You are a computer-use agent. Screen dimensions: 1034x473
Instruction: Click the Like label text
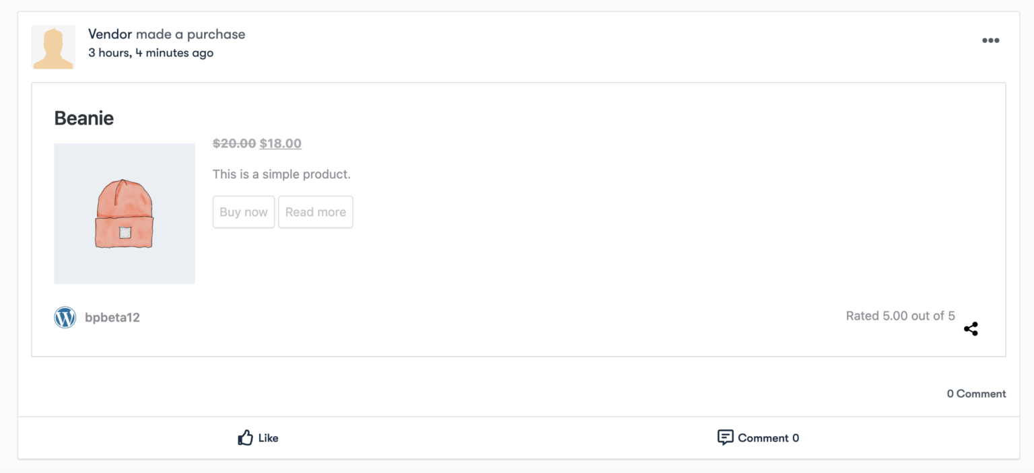268,438
